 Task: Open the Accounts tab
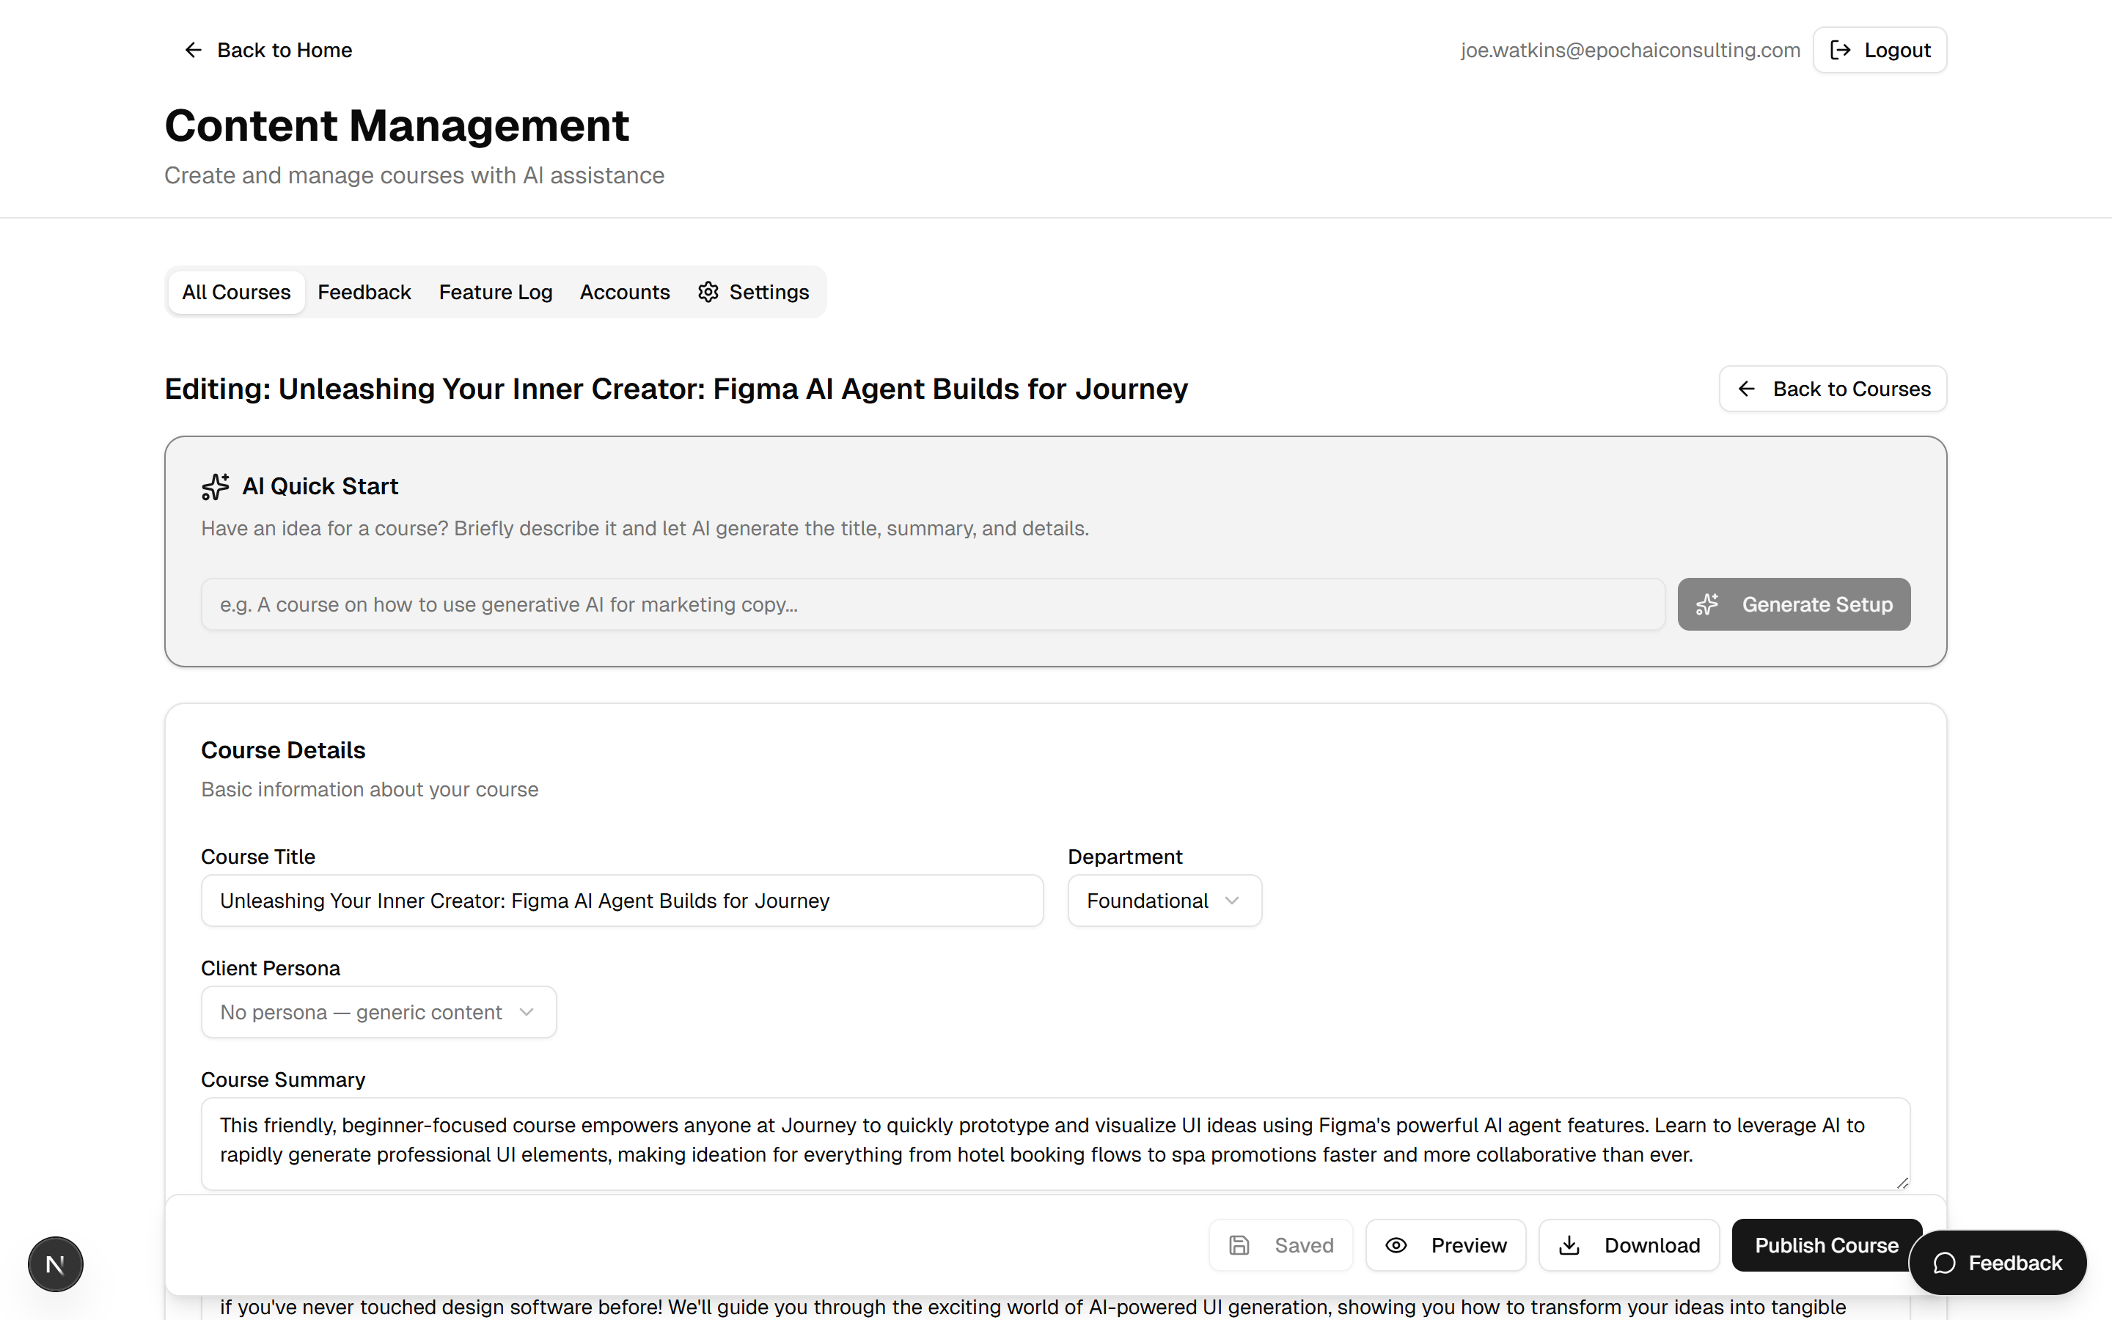(x=625, y=292)
